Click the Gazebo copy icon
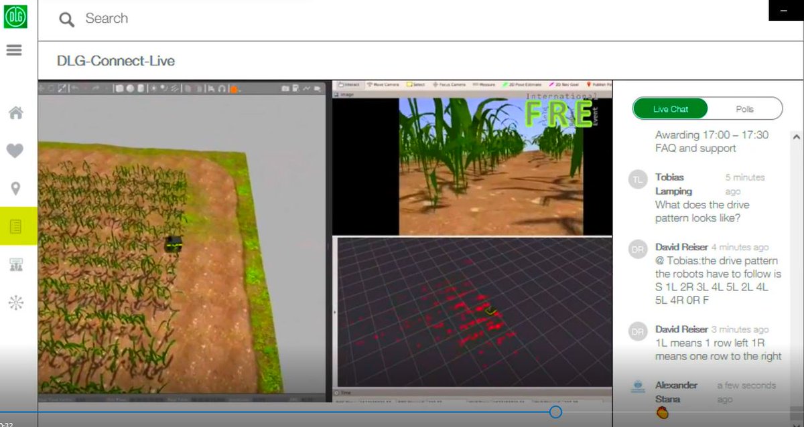This screenshot has width=804, height=427. point(188,88)
